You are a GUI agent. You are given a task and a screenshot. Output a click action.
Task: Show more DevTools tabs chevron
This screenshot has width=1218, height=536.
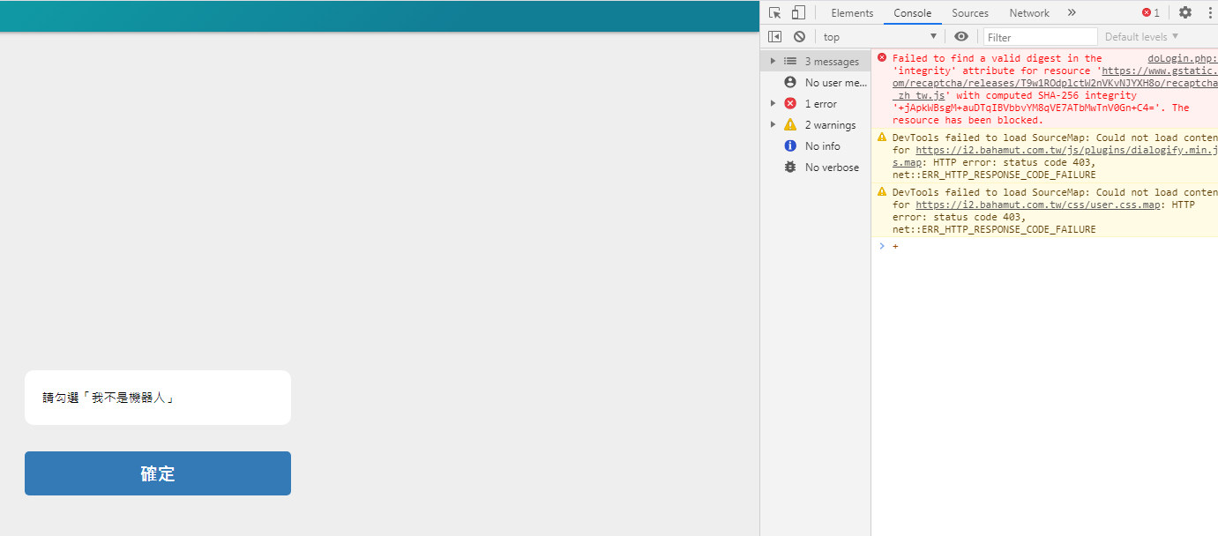1072,12
